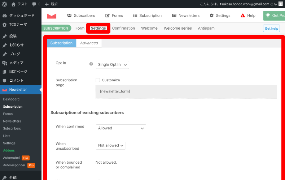Click the Get help button
Viewport: 285px width, 180px height.
(271, 29)
